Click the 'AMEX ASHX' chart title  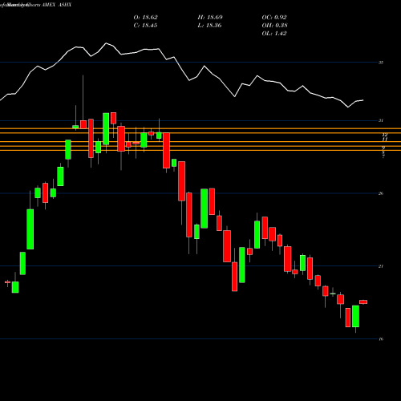coord(56,5)
